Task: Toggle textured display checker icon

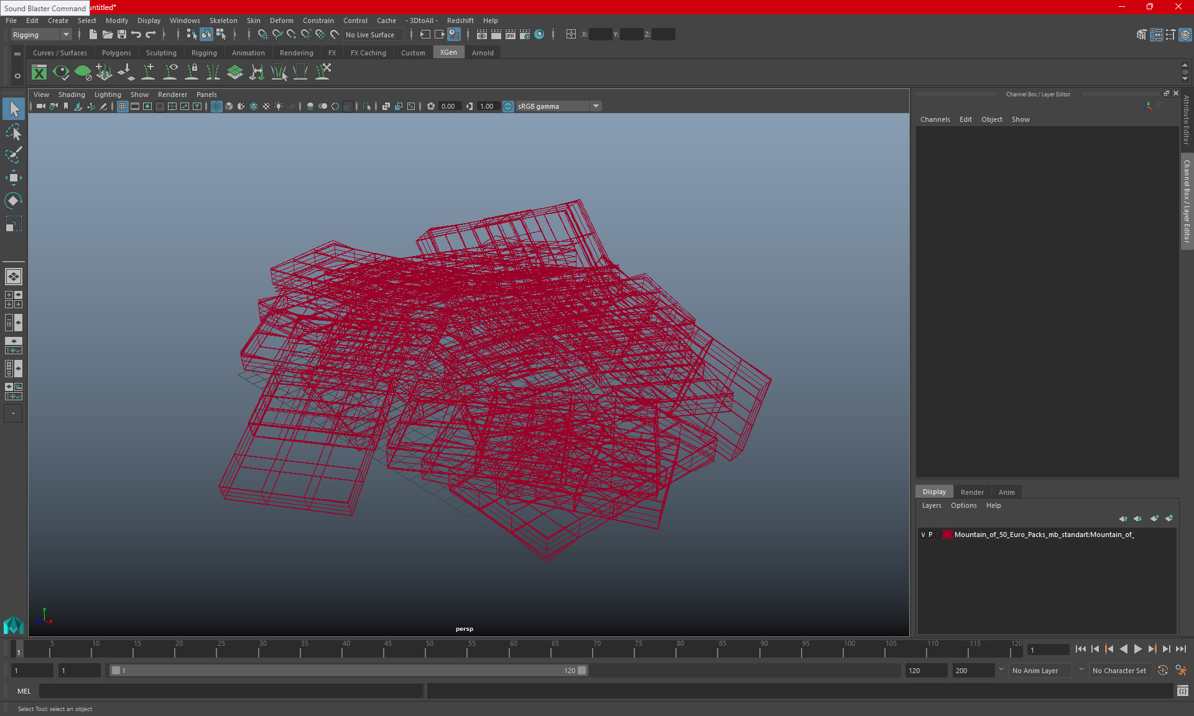Action: coord(266,106)
